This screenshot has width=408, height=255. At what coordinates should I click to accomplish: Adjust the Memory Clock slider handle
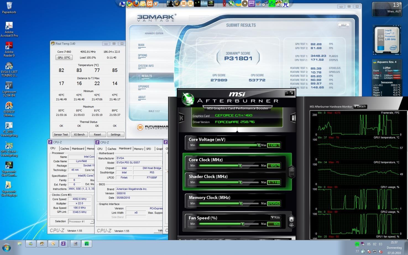[x=241, y=203]
